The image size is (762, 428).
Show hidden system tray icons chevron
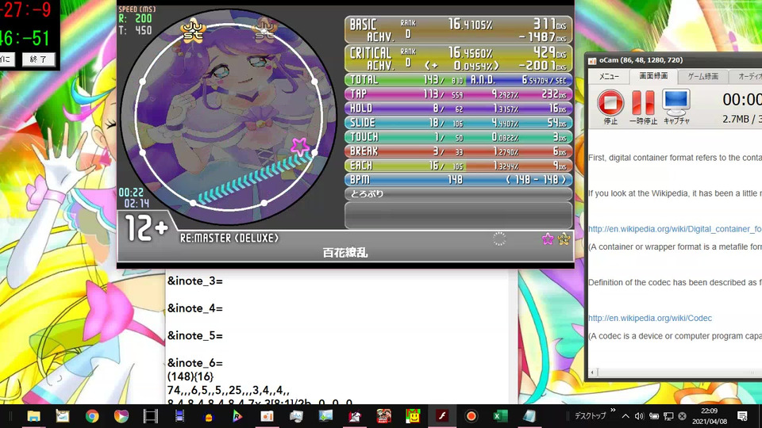tap(625, 416)
